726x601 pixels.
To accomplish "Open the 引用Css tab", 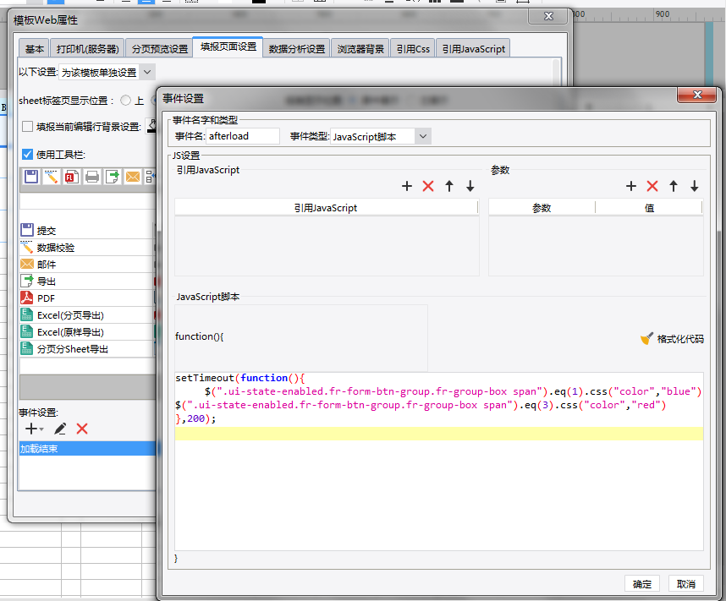I will (413, 48).
